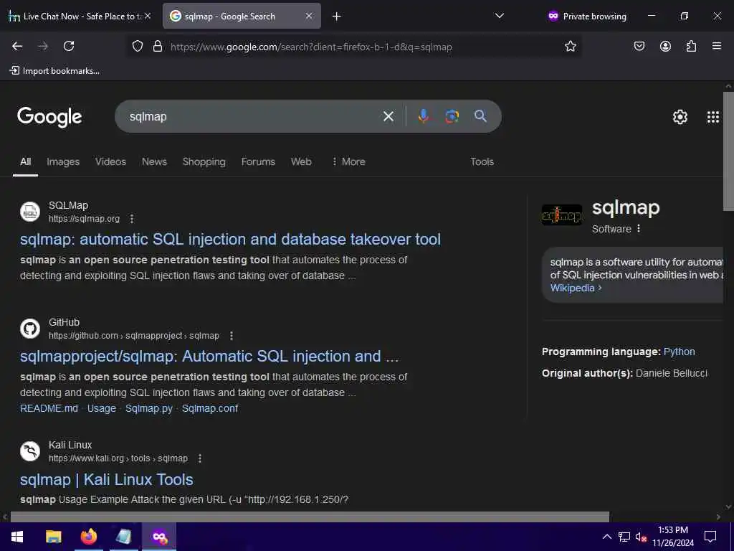
Task: Open options for the GitHub result
Action: point(232,336)
